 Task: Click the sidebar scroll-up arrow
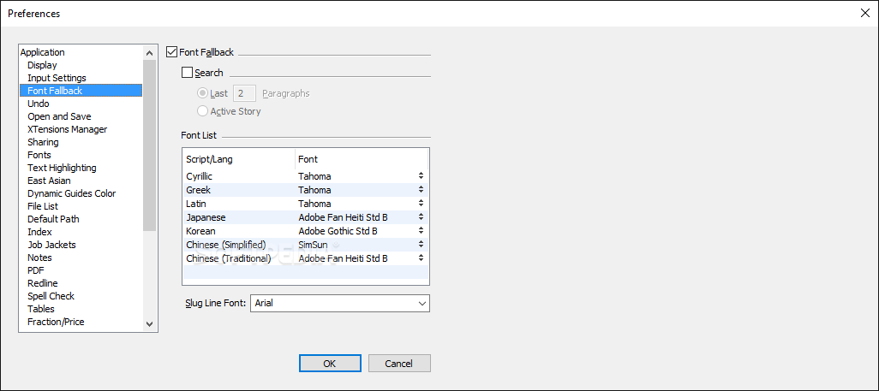[149, 53]
